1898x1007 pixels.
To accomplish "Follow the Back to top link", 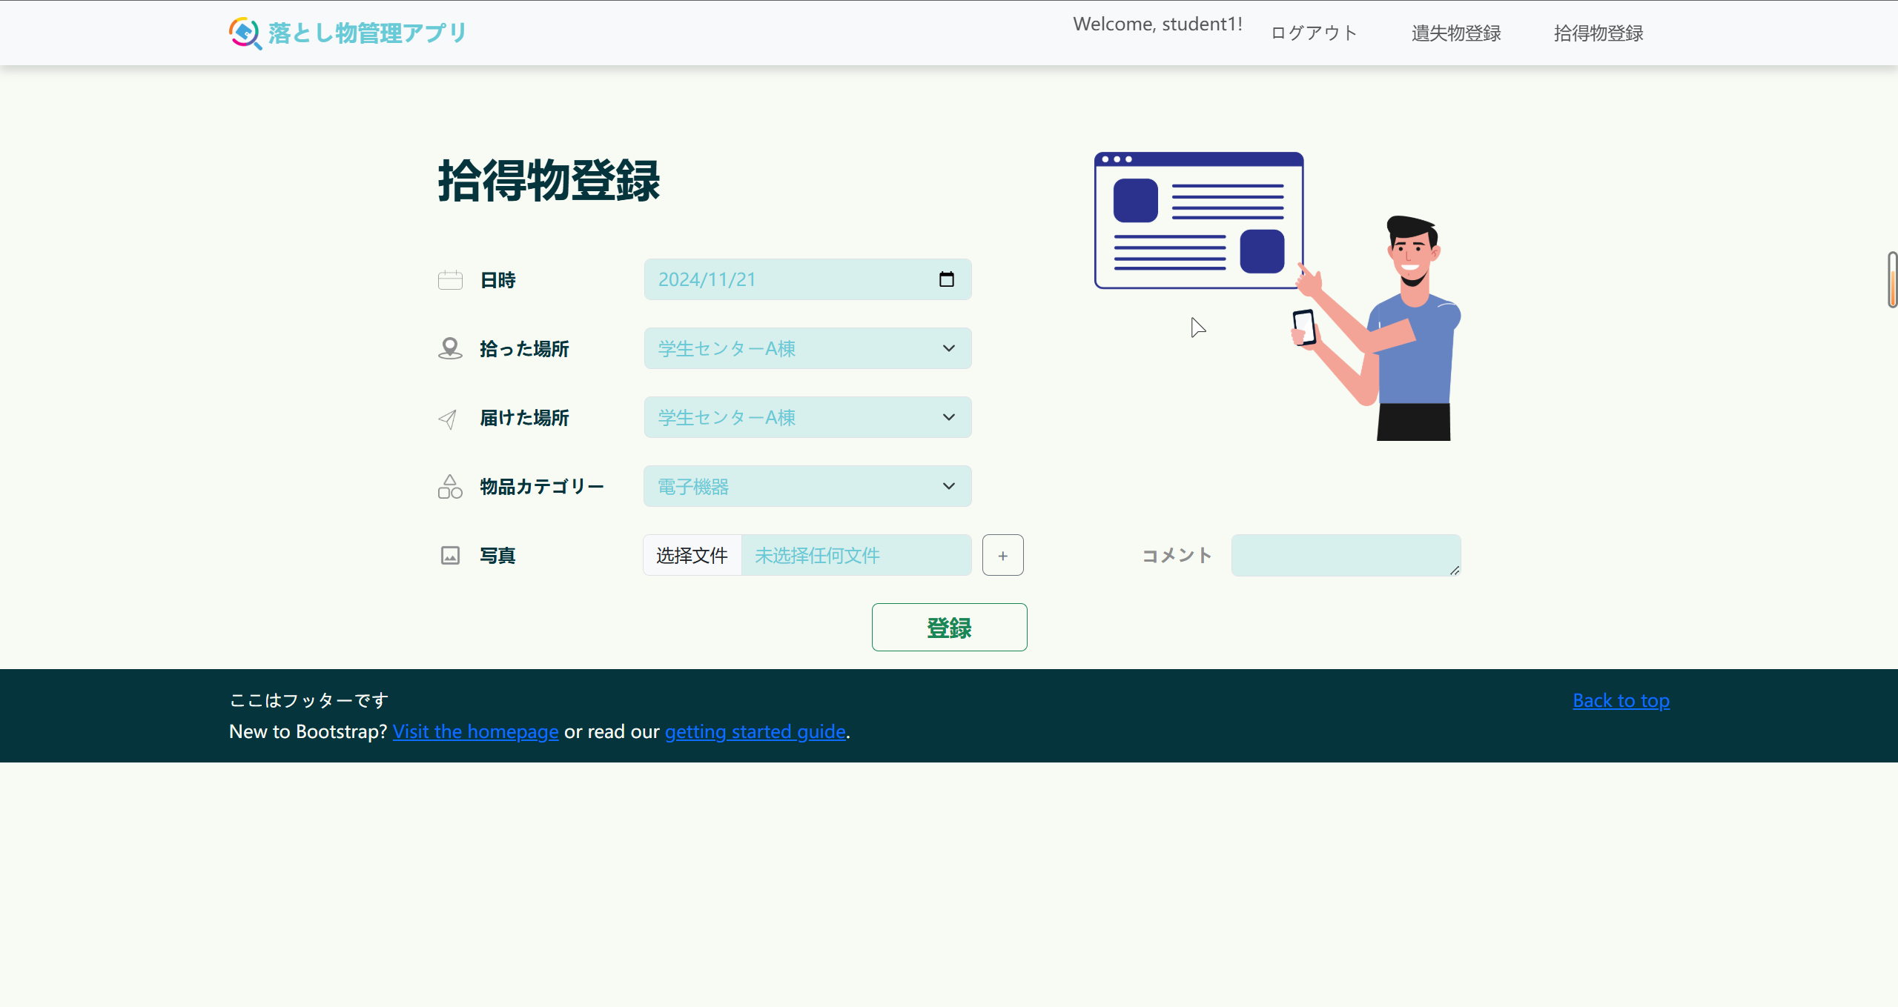I will (x=1621, y=700).
